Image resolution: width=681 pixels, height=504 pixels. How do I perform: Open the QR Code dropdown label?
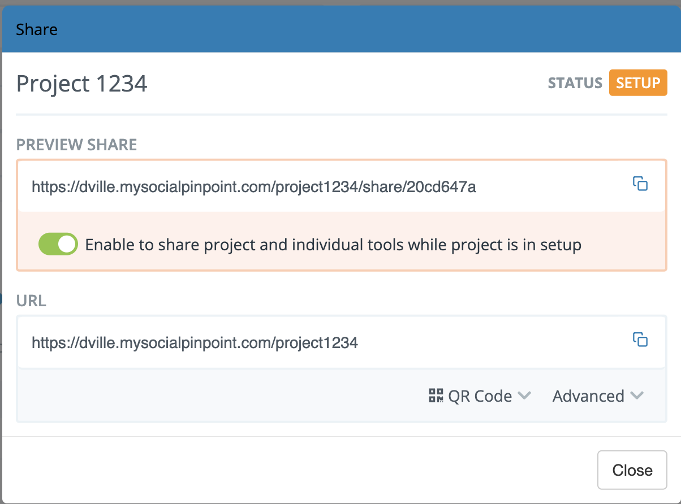(x=480, y=396)
